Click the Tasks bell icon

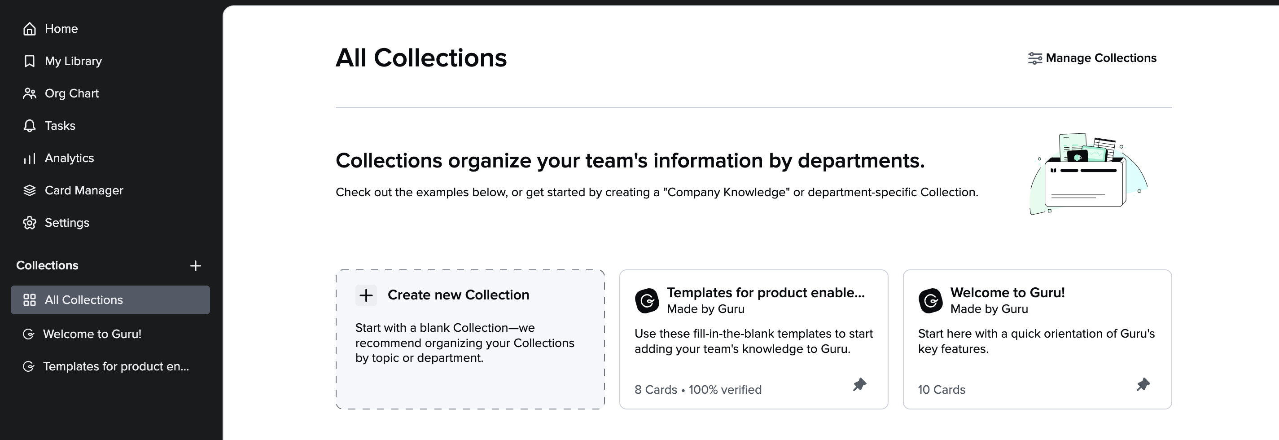click(29, 126)
